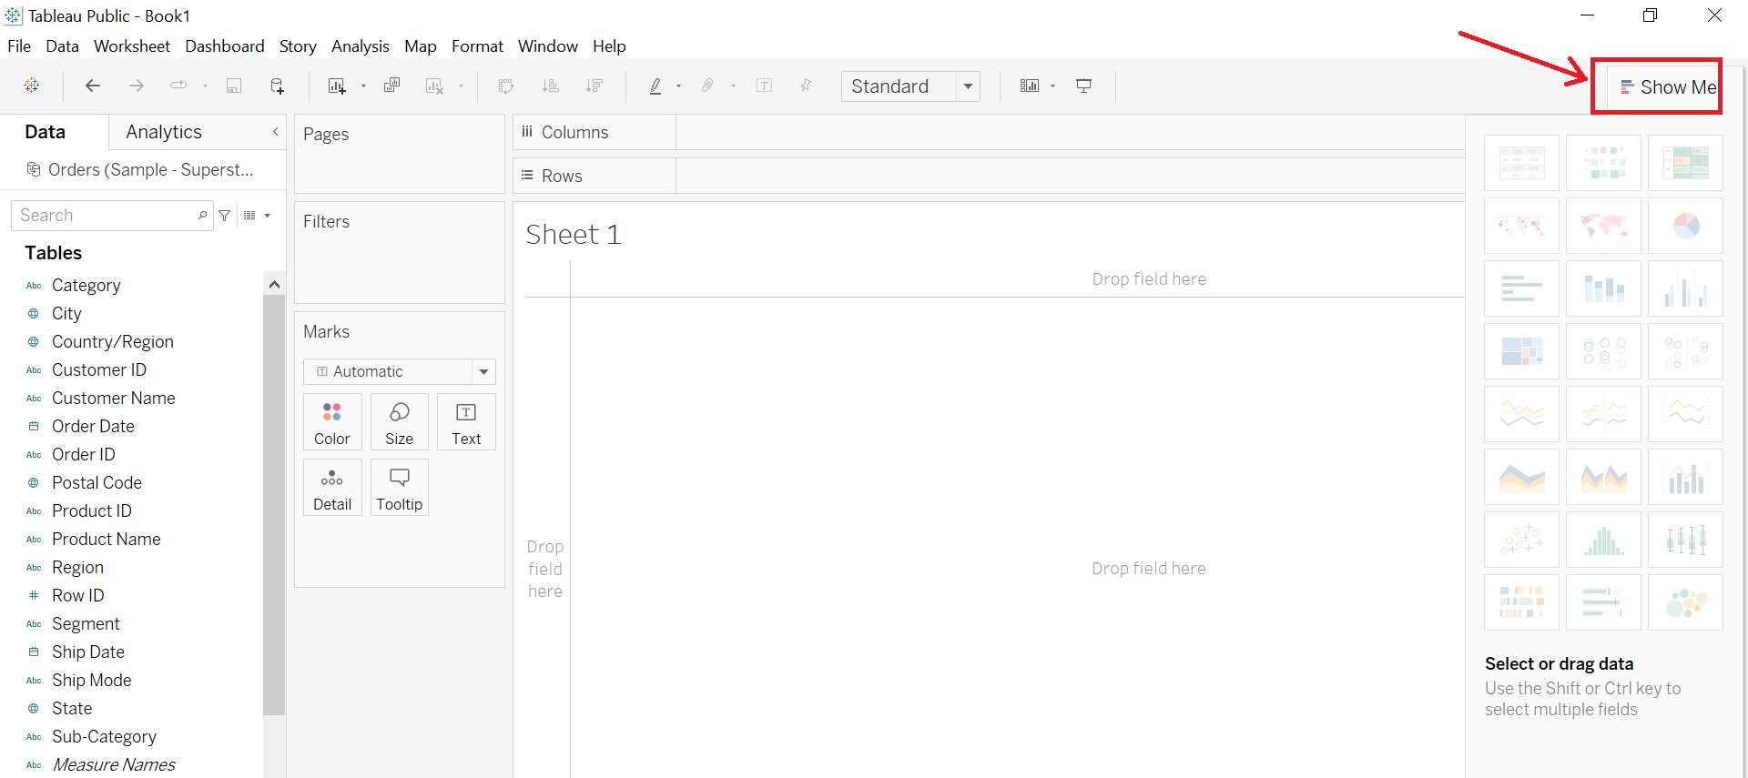Open the Dashboard menu
The height and width of the screenshot is (778, 1748).
pyautogui.click(x=225, y=46)
